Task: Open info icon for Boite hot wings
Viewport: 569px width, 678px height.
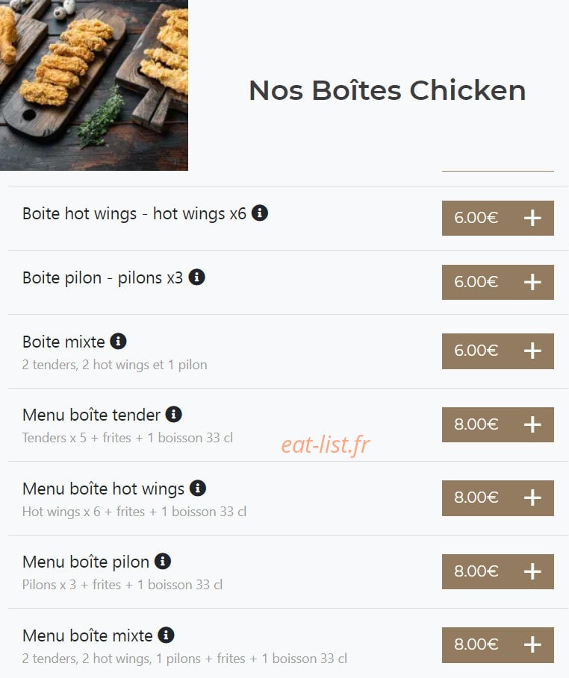Action: 260,213
